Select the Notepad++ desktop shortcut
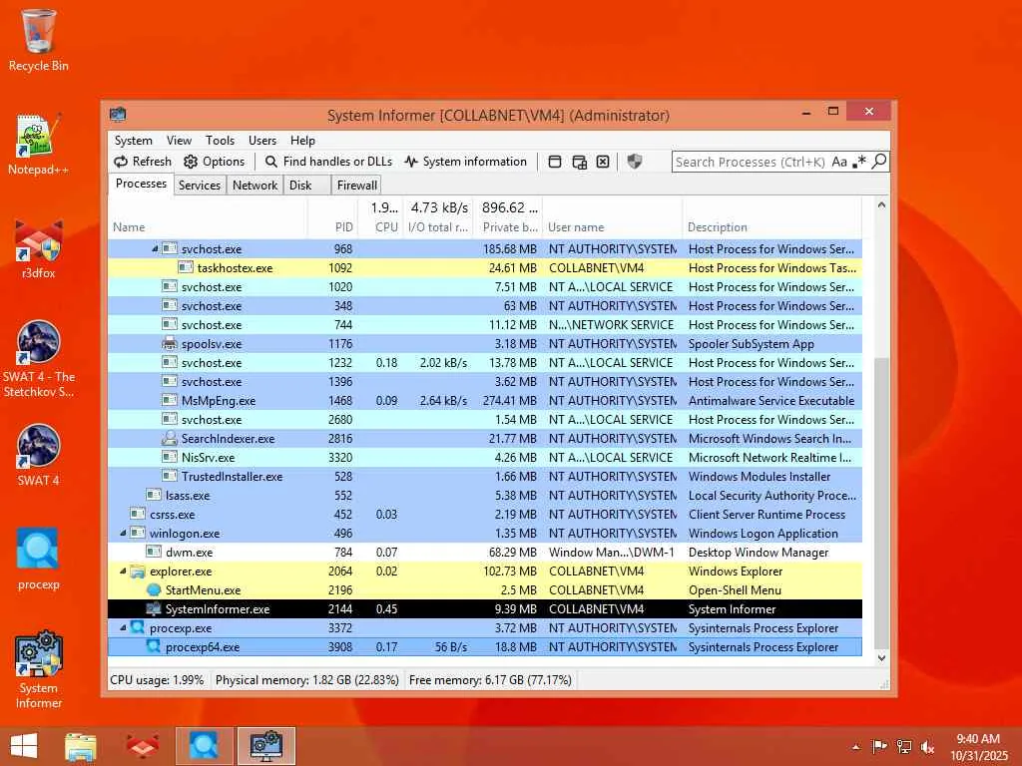 tap(39, 145)
